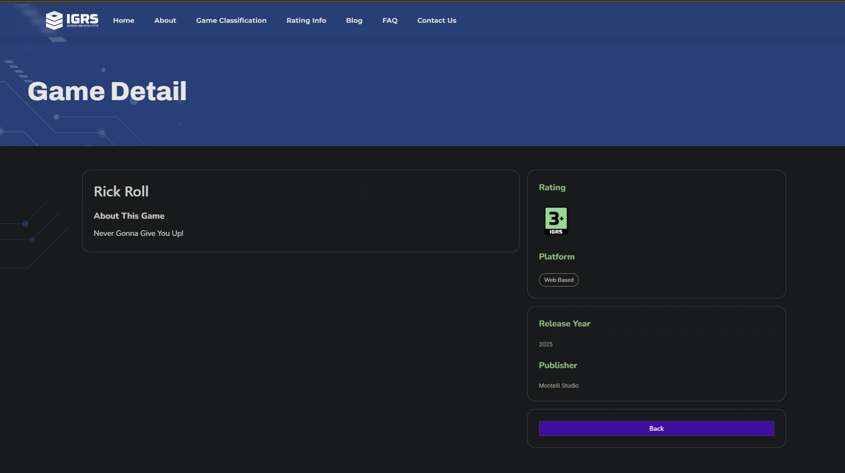Click the Game Detail page heading
Image resolution: width=845 pixels, height=473 pixels.
tap(107, 91)
